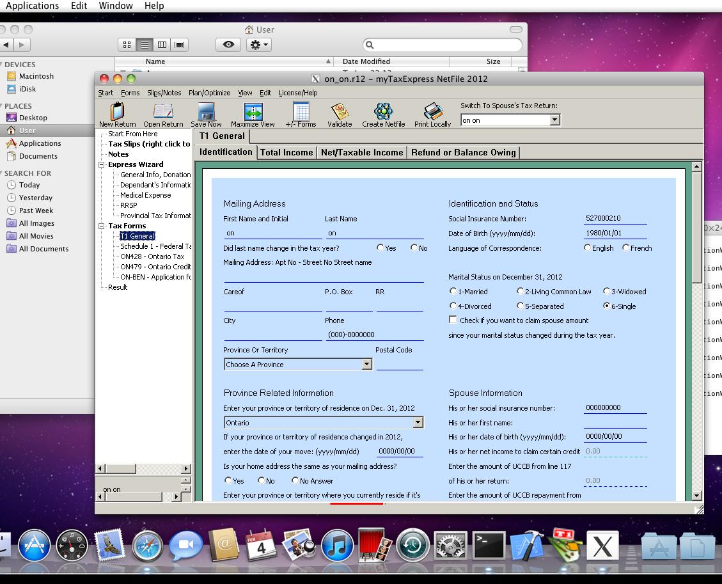Open the Plan/Optimize menu

209,93
